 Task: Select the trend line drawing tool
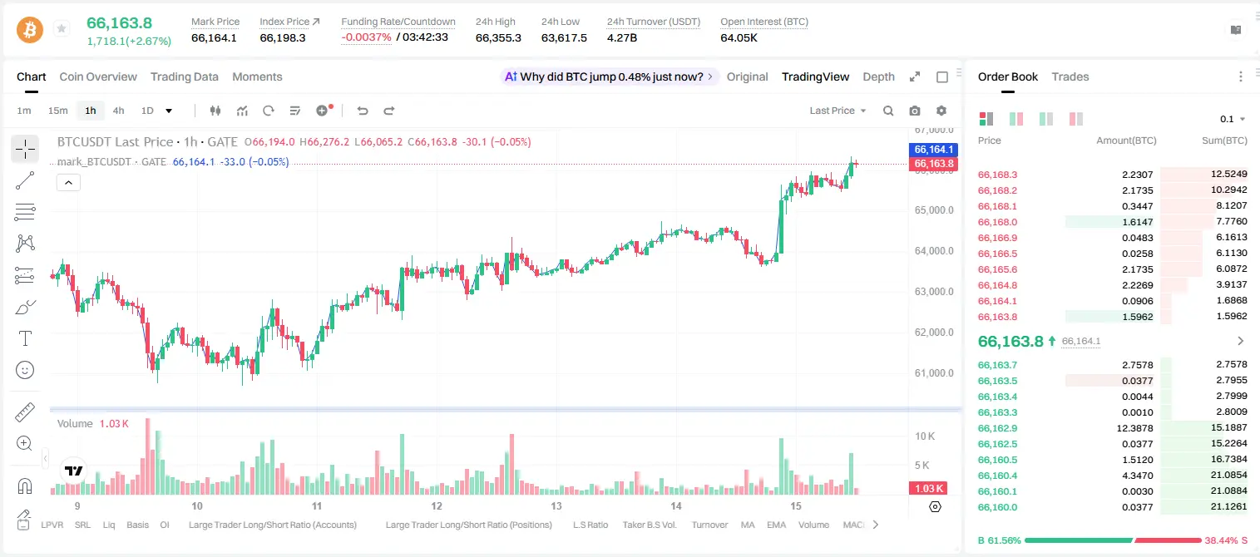25,180
